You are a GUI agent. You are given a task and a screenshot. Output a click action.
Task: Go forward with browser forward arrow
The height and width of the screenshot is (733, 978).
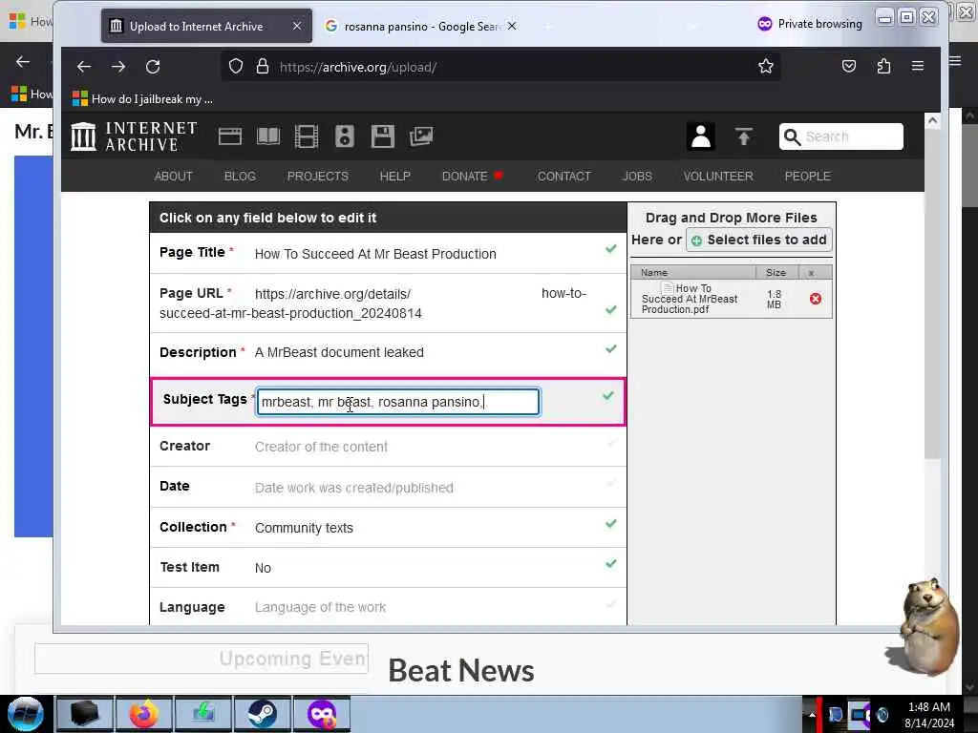coord(118,66)
